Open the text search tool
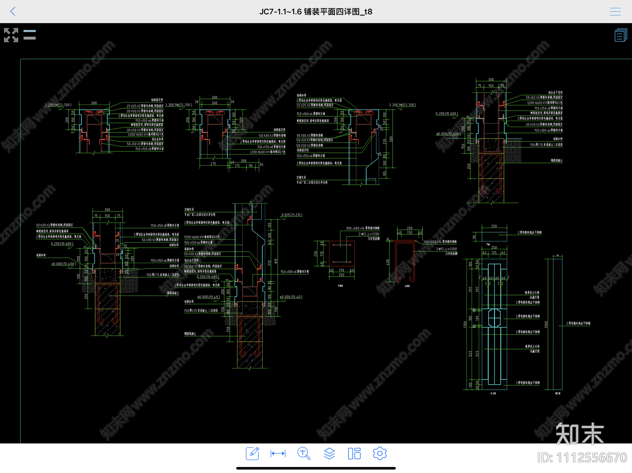The width and height of the screenshot is (632, 473). (304, 453)
